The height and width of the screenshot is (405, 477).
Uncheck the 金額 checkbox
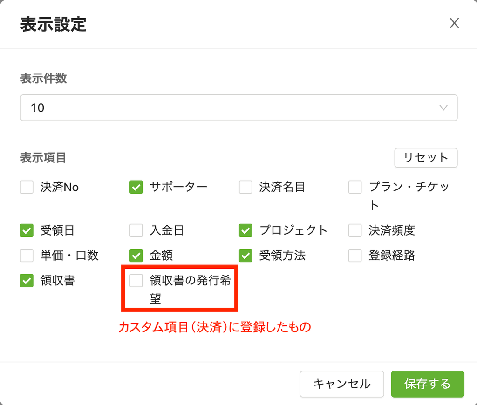136,256
